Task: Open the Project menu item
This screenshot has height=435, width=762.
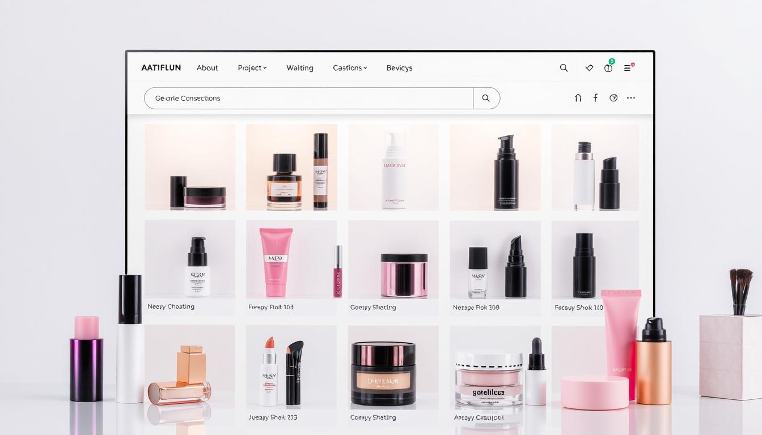Action: click(x=249, y=68)
